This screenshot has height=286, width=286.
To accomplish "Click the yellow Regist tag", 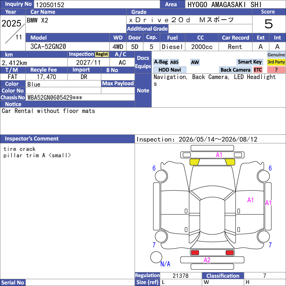I will pos(102,54).
